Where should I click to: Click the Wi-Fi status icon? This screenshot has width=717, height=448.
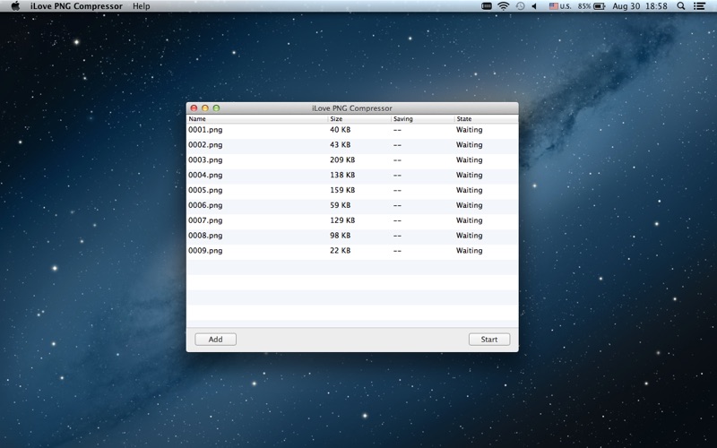click(504, 6)
